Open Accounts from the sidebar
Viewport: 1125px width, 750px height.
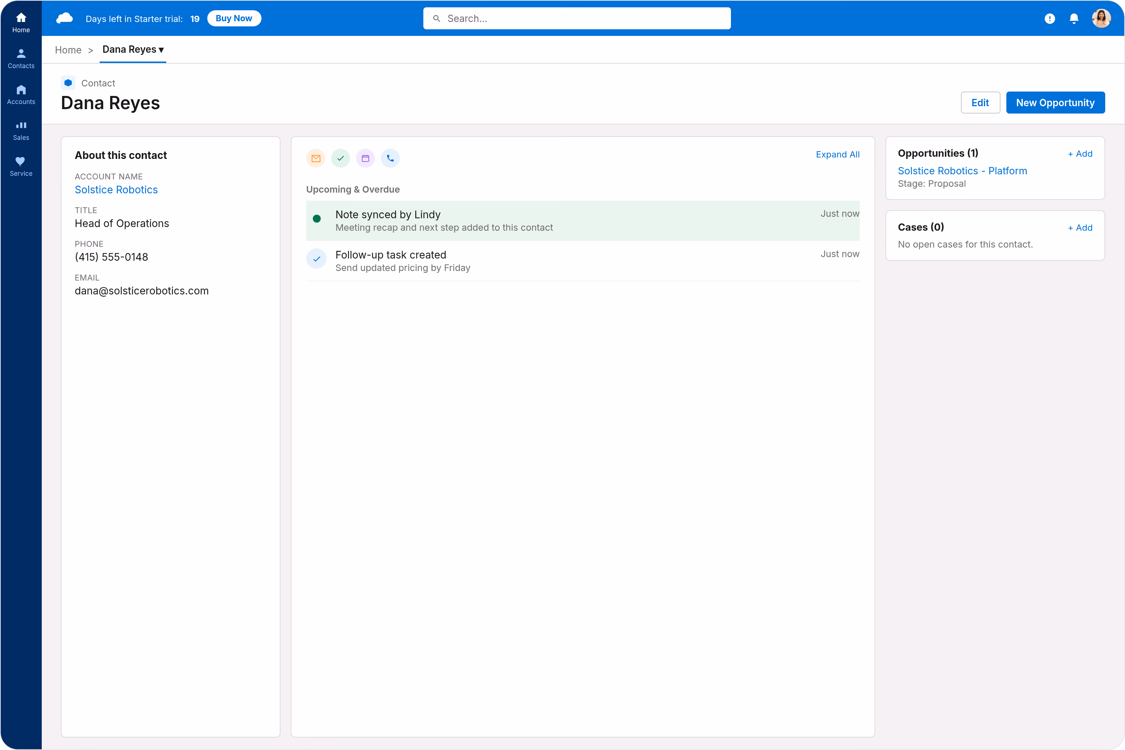coord(21,94)
